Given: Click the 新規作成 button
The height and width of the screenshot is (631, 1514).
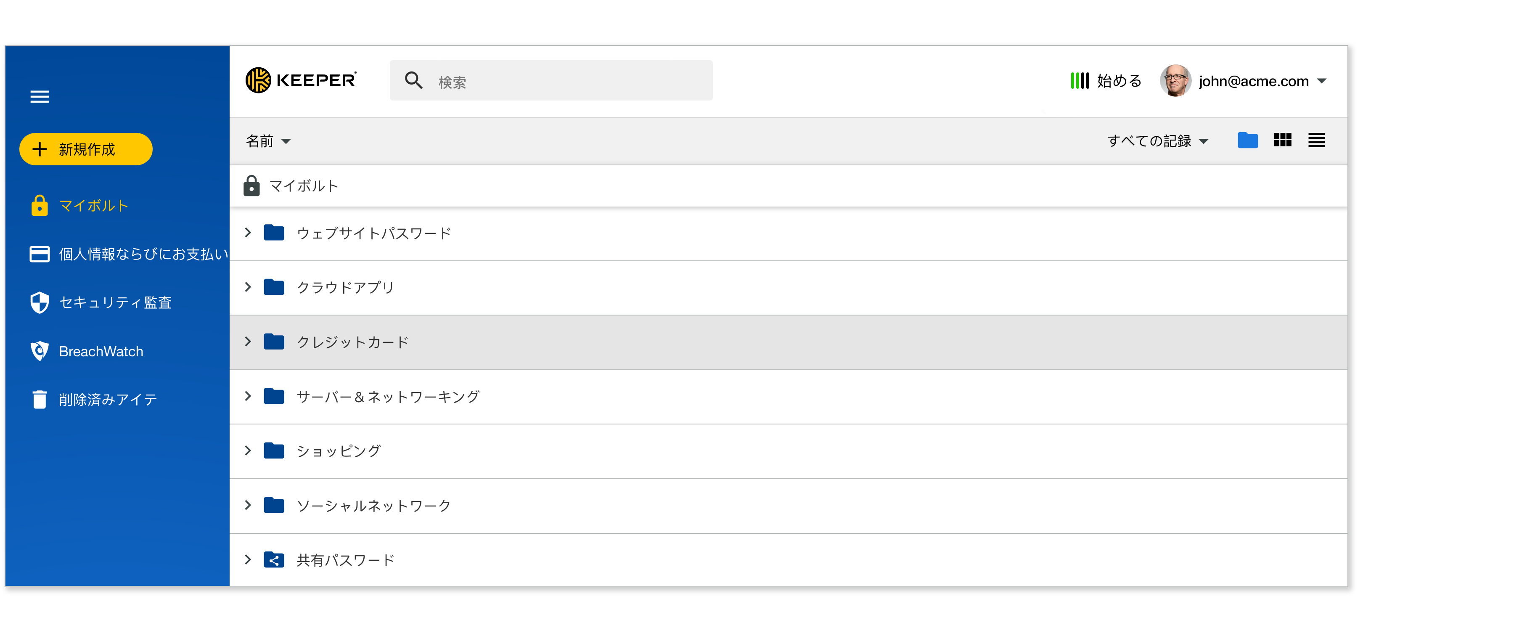Looking at the screenshot, I should pos(86,149).
